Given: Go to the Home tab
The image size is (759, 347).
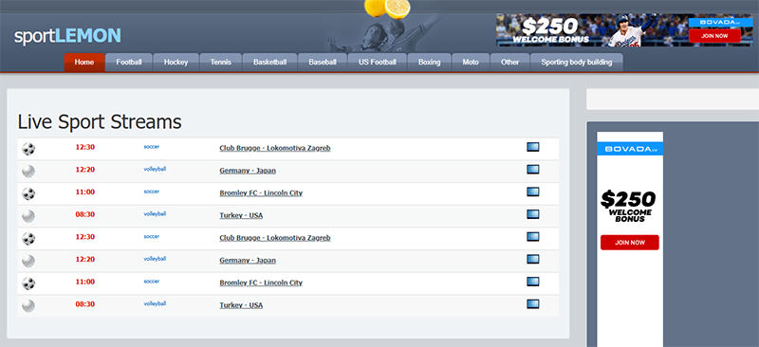Looking at the screenshot, I should 84,63.
